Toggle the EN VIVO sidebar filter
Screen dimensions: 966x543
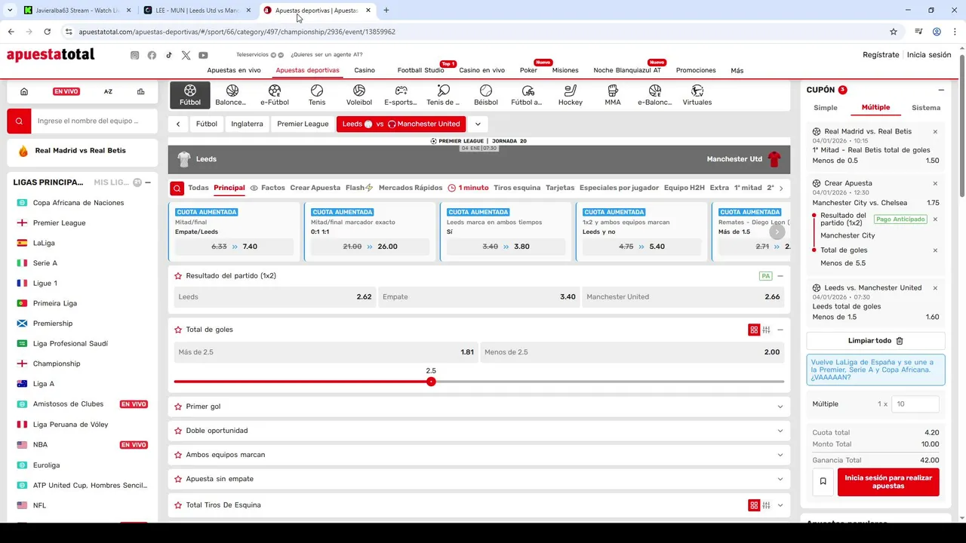pyautogui.click(x=66, y=91)
